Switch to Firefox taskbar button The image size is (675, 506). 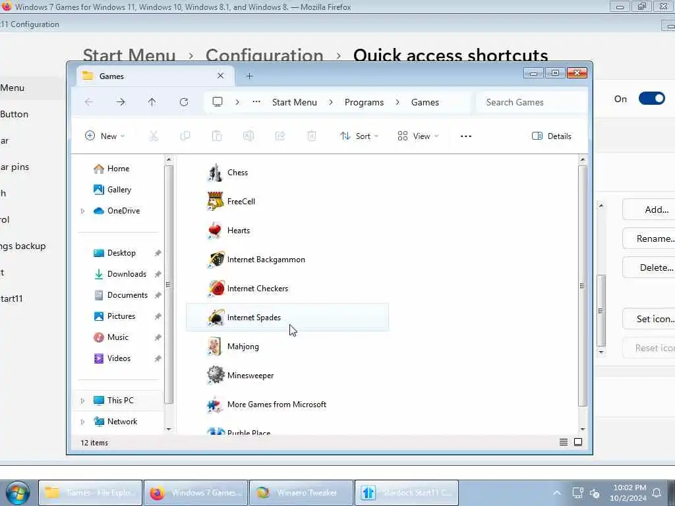[x=195, y=493]
